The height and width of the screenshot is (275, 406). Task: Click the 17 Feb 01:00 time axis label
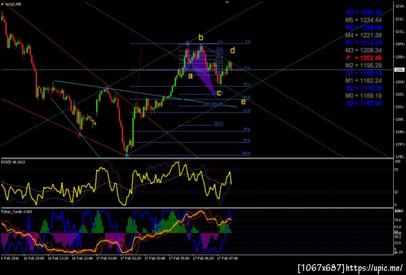[106, 259]
